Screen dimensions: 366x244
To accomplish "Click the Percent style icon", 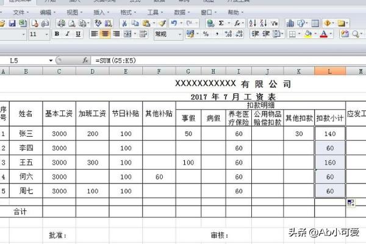I will (206, 34).
